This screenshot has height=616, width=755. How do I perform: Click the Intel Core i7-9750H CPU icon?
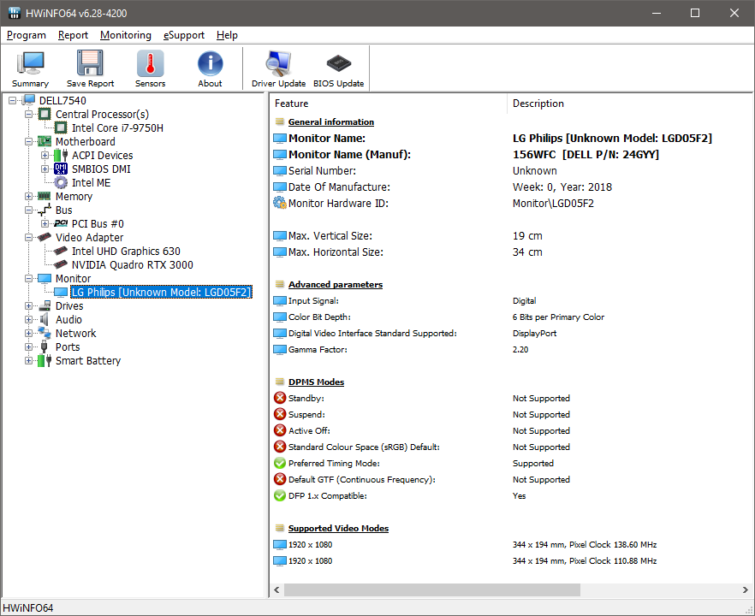[61, 127]
